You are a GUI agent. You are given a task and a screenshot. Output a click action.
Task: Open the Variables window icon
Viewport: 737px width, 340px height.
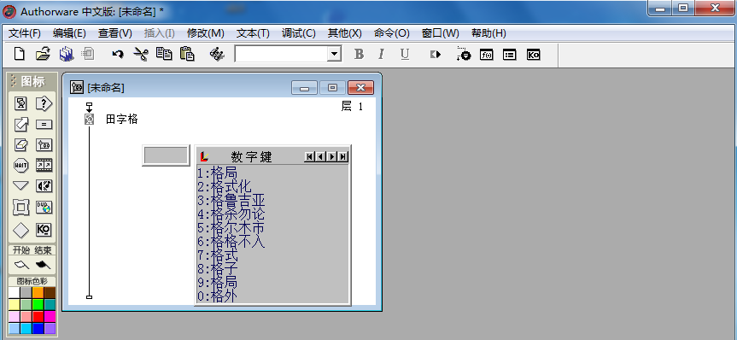[x=510, y=55]
